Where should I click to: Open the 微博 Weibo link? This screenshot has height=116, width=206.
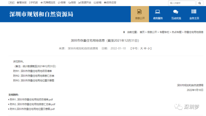click(x=62, y=3)
